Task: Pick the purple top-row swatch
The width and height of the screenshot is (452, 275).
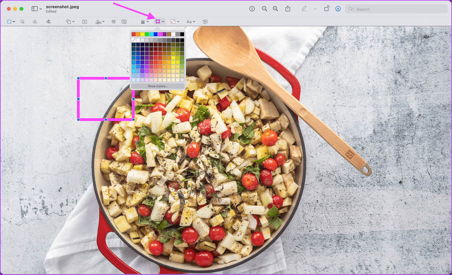Action: (165, 34)
